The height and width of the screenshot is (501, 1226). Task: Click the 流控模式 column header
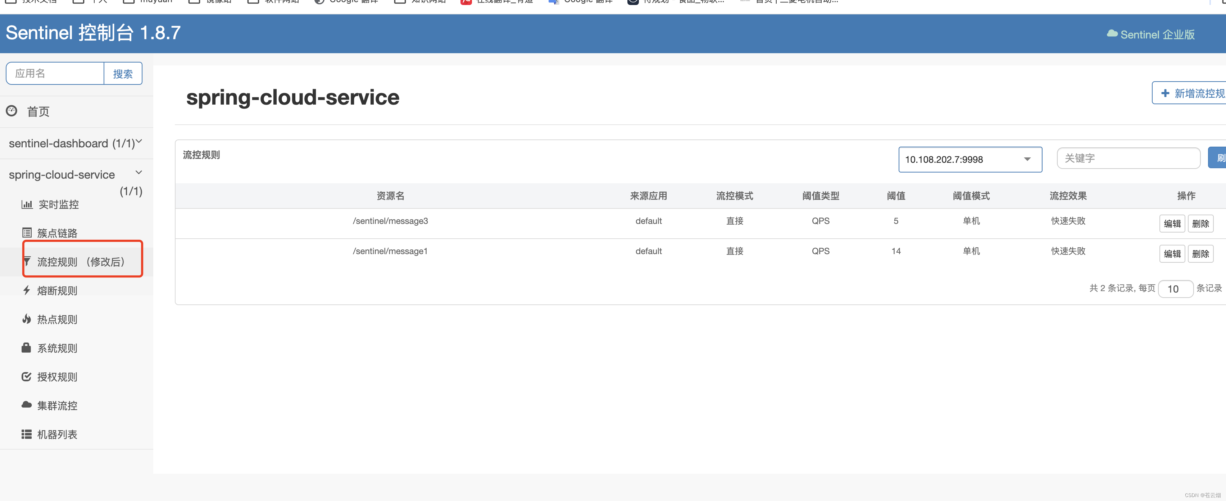734,196
